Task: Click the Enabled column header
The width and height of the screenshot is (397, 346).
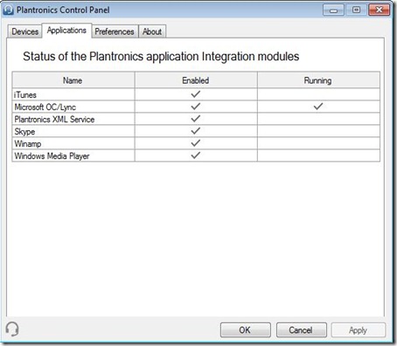Action: [196, 80]
